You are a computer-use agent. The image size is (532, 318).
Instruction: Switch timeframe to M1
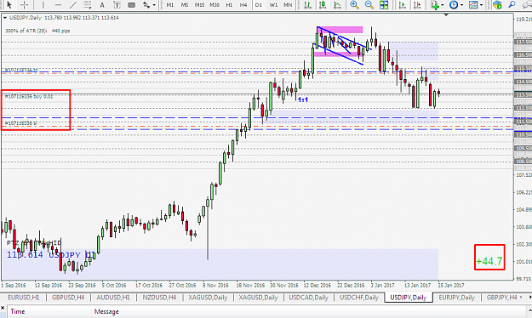click(x=170, y=5)
